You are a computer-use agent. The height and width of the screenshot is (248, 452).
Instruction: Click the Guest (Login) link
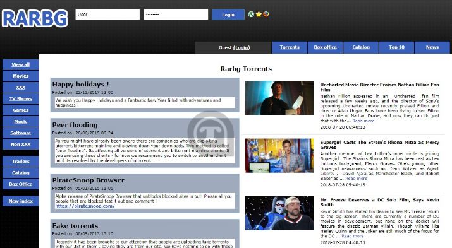point(234,47)
